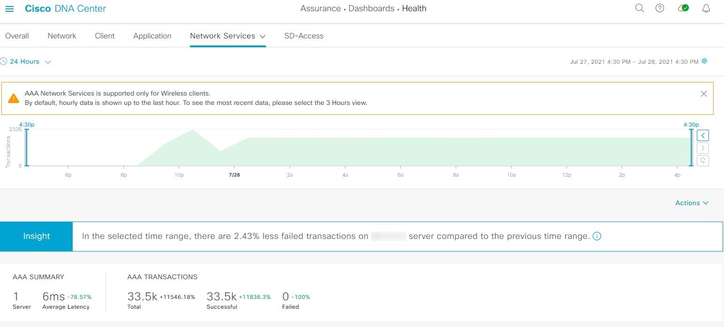This screenshot has height=327, width=724.
Task: Click the Insight info circle icon
Action: (x=597, y=236)
